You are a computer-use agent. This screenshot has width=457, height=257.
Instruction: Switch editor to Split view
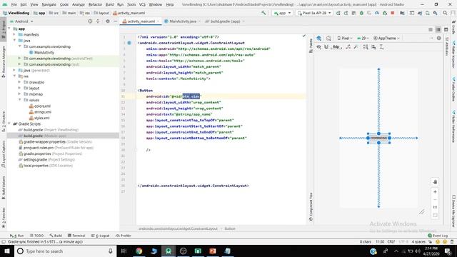click(x=438, y=29)
